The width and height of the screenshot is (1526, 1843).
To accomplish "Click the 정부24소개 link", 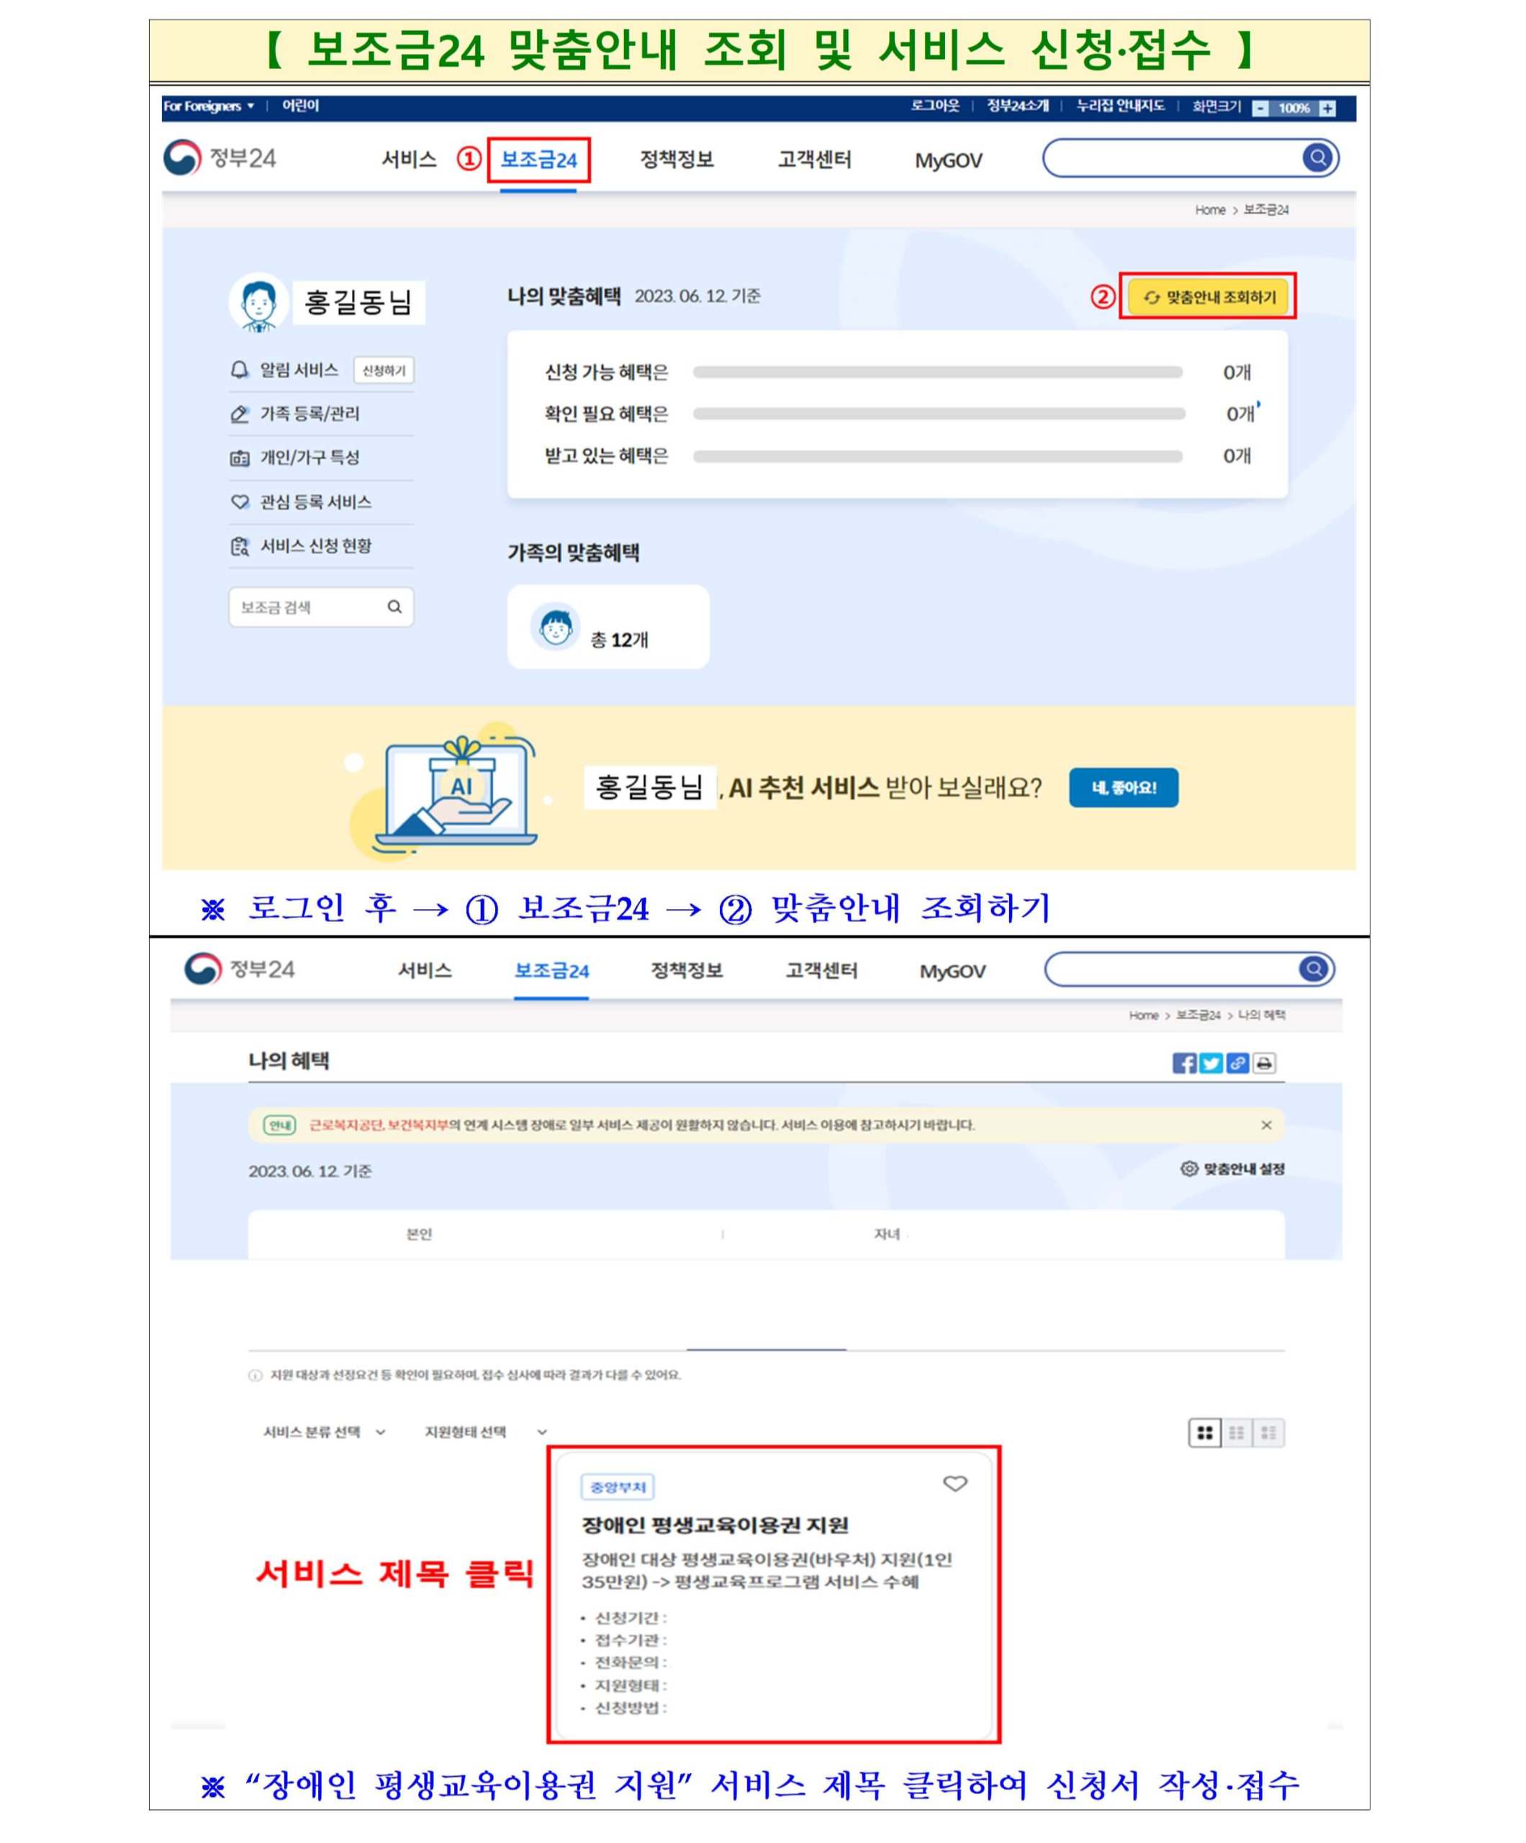I will pyautogui.click(x=1017, y=105).
